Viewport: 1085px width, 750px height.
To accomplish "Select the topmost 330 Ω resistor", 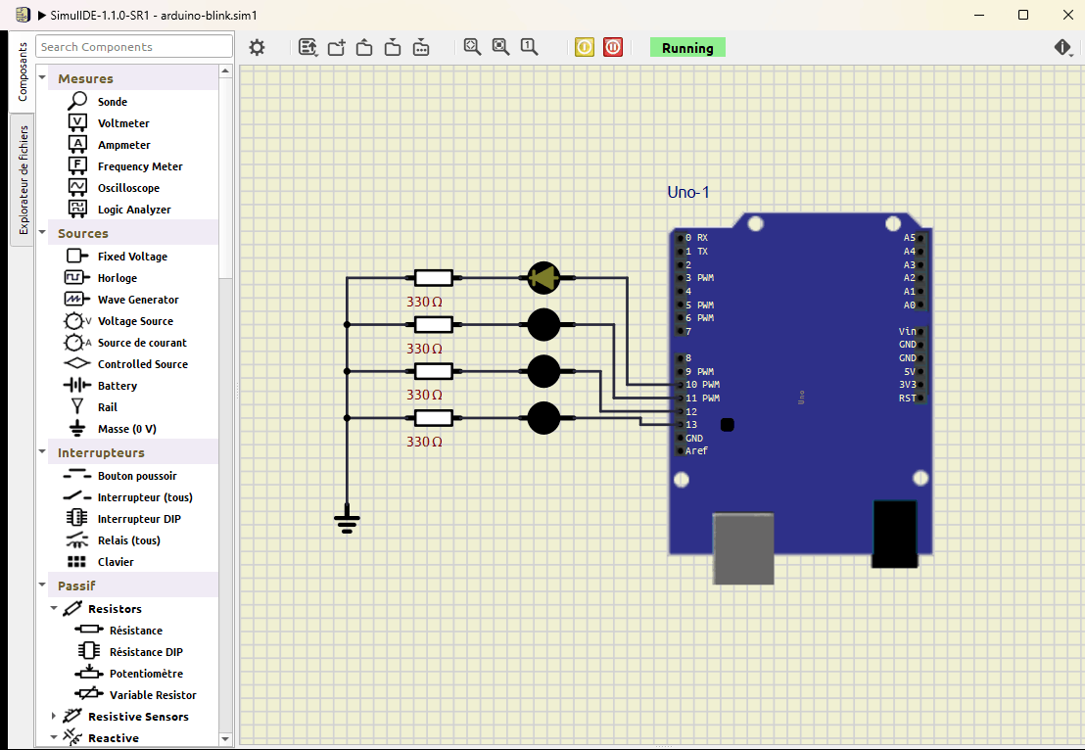I will pyautogui.click(x=433, y=278).
